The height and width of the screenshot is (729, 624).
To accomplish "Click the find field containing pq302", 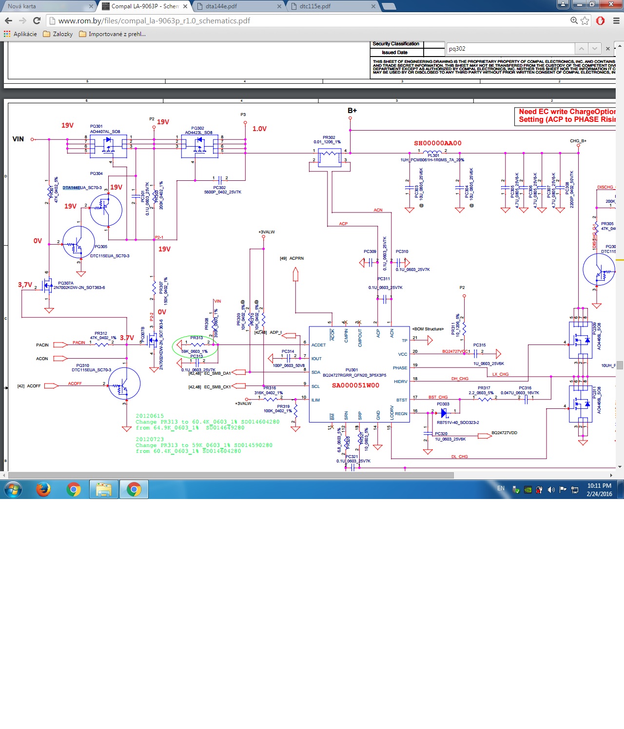I will tap(510, 49).
